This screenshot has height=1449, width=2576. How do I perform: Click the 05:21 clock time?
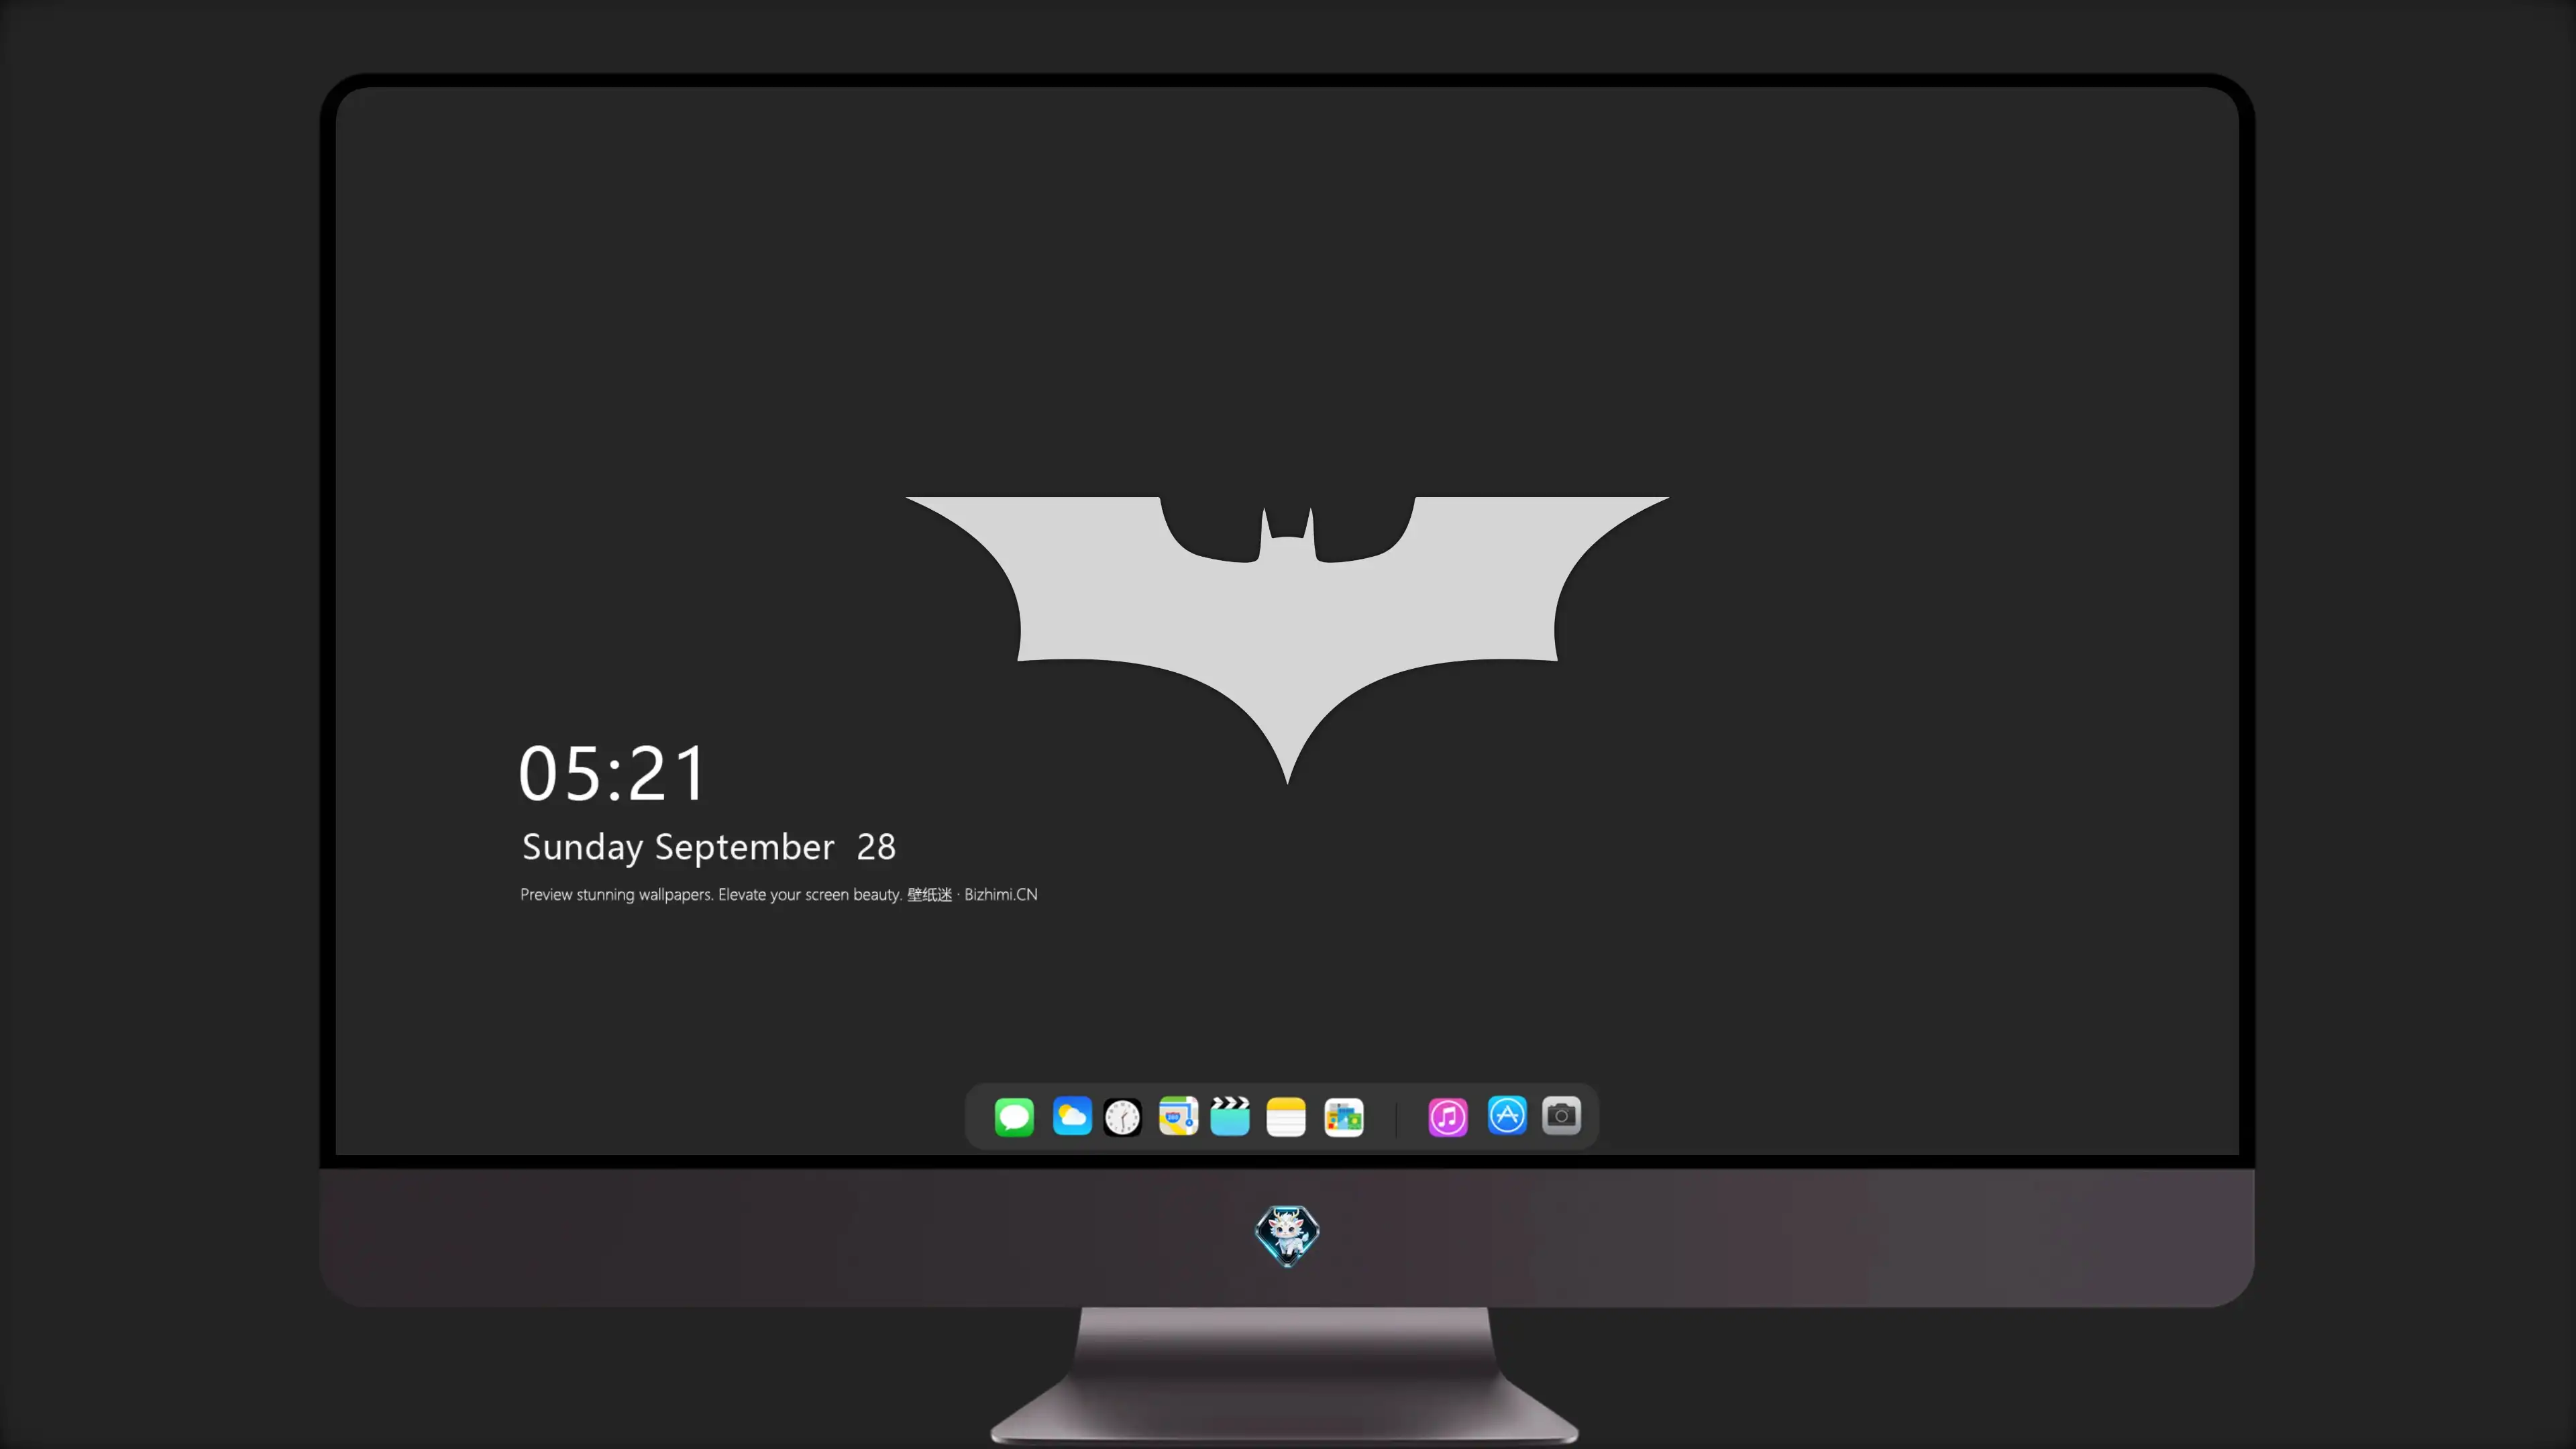(x=612, y=773)
